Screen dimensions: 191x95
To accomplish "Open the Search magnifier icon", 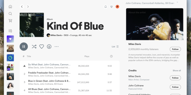I will pyautogui.click(x=10, y=14).
